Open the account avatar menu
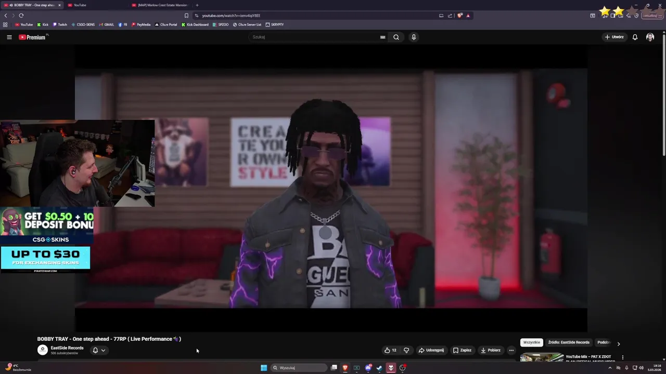 pos(650,37)
